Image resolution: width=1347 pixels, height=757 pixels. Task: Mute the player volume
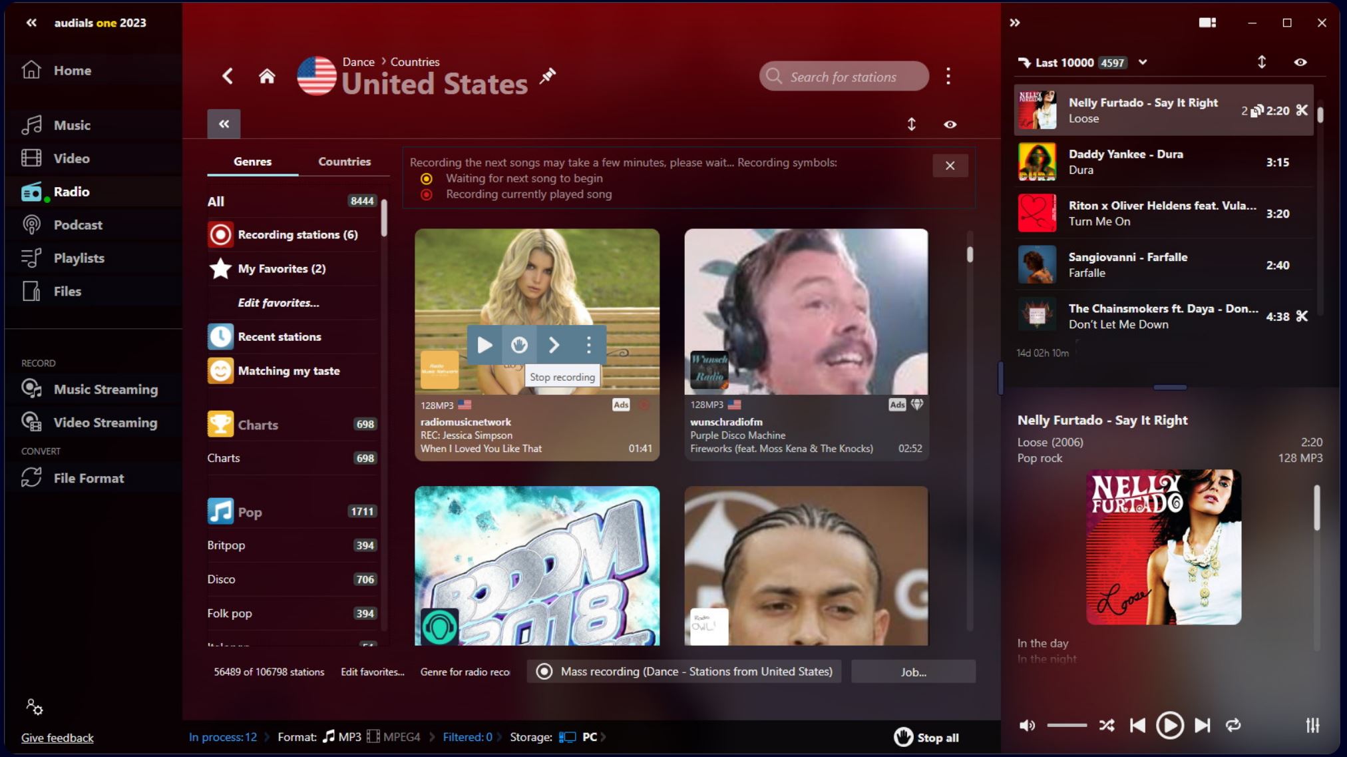pyautogui.click(x=1027, y=725)
